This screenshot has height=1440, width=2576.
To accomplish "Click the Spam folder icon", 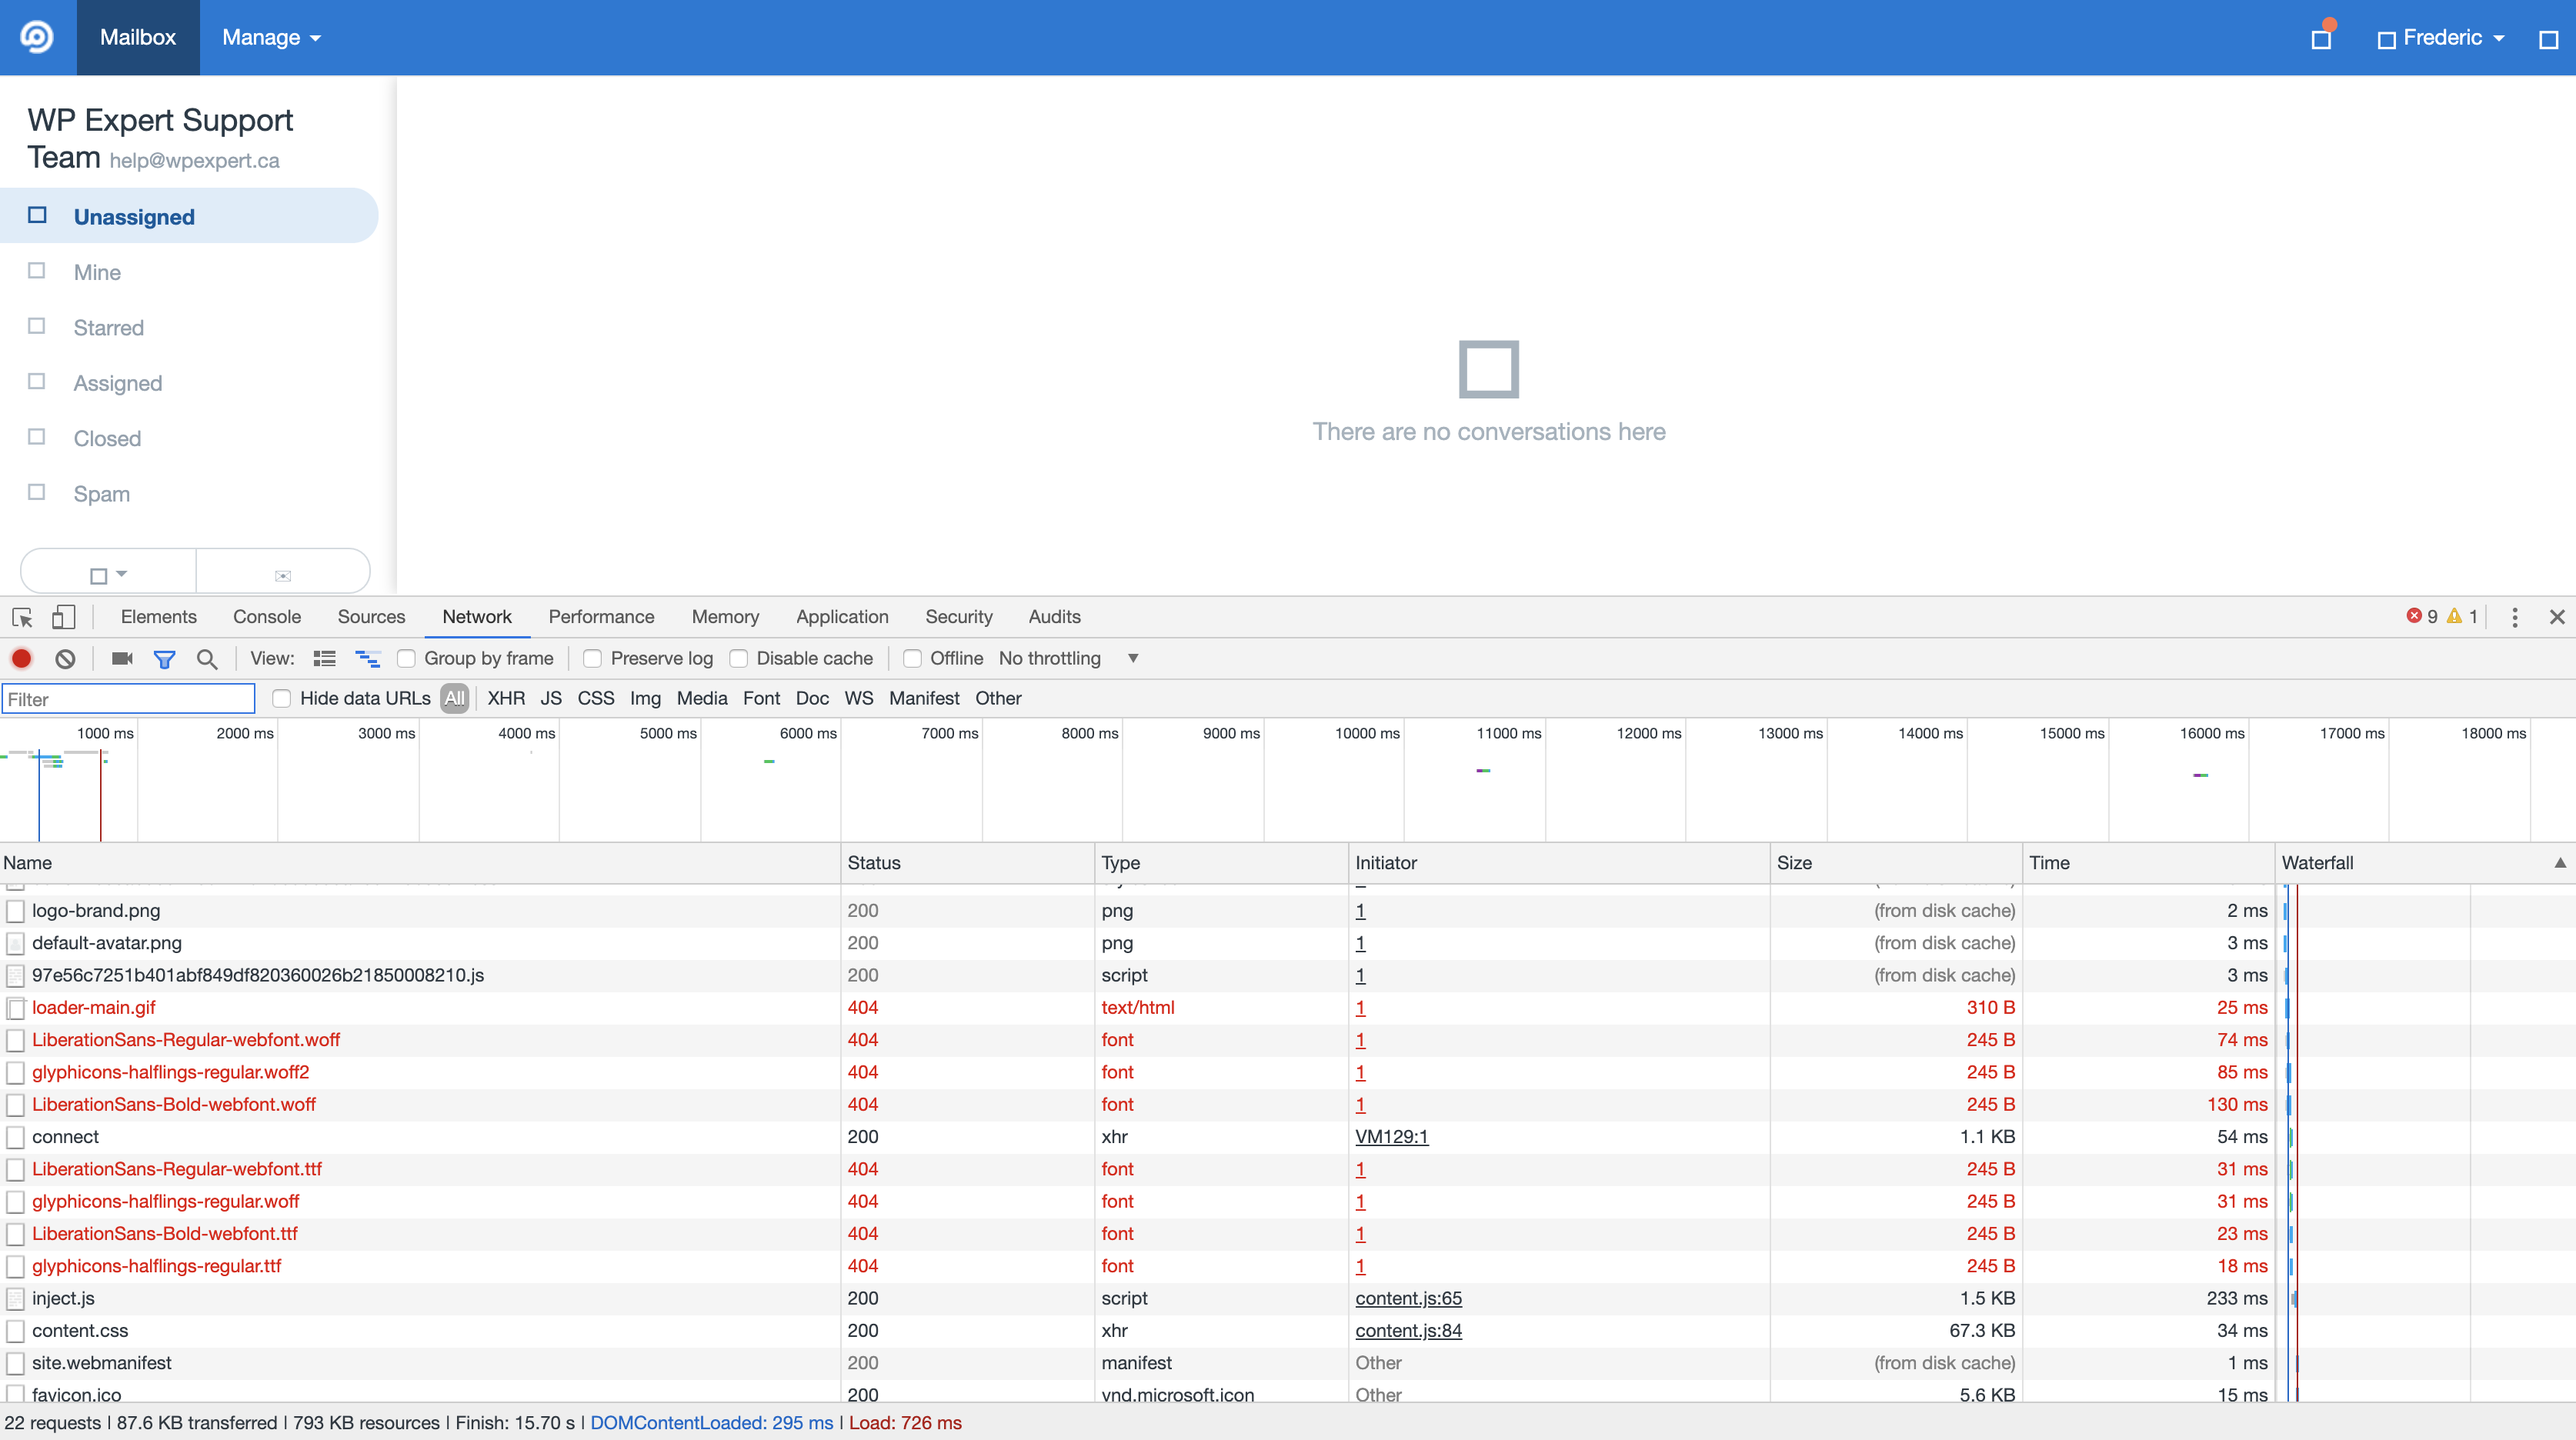I will tap(37, 492).
